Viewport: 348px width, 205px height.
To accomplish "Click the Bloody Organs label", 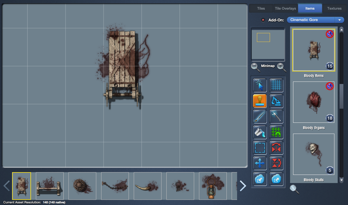I will (x=314, y=128).
